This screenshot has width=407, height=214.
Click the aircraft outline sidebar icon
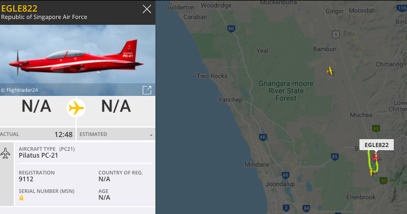[x=5, y=153]
